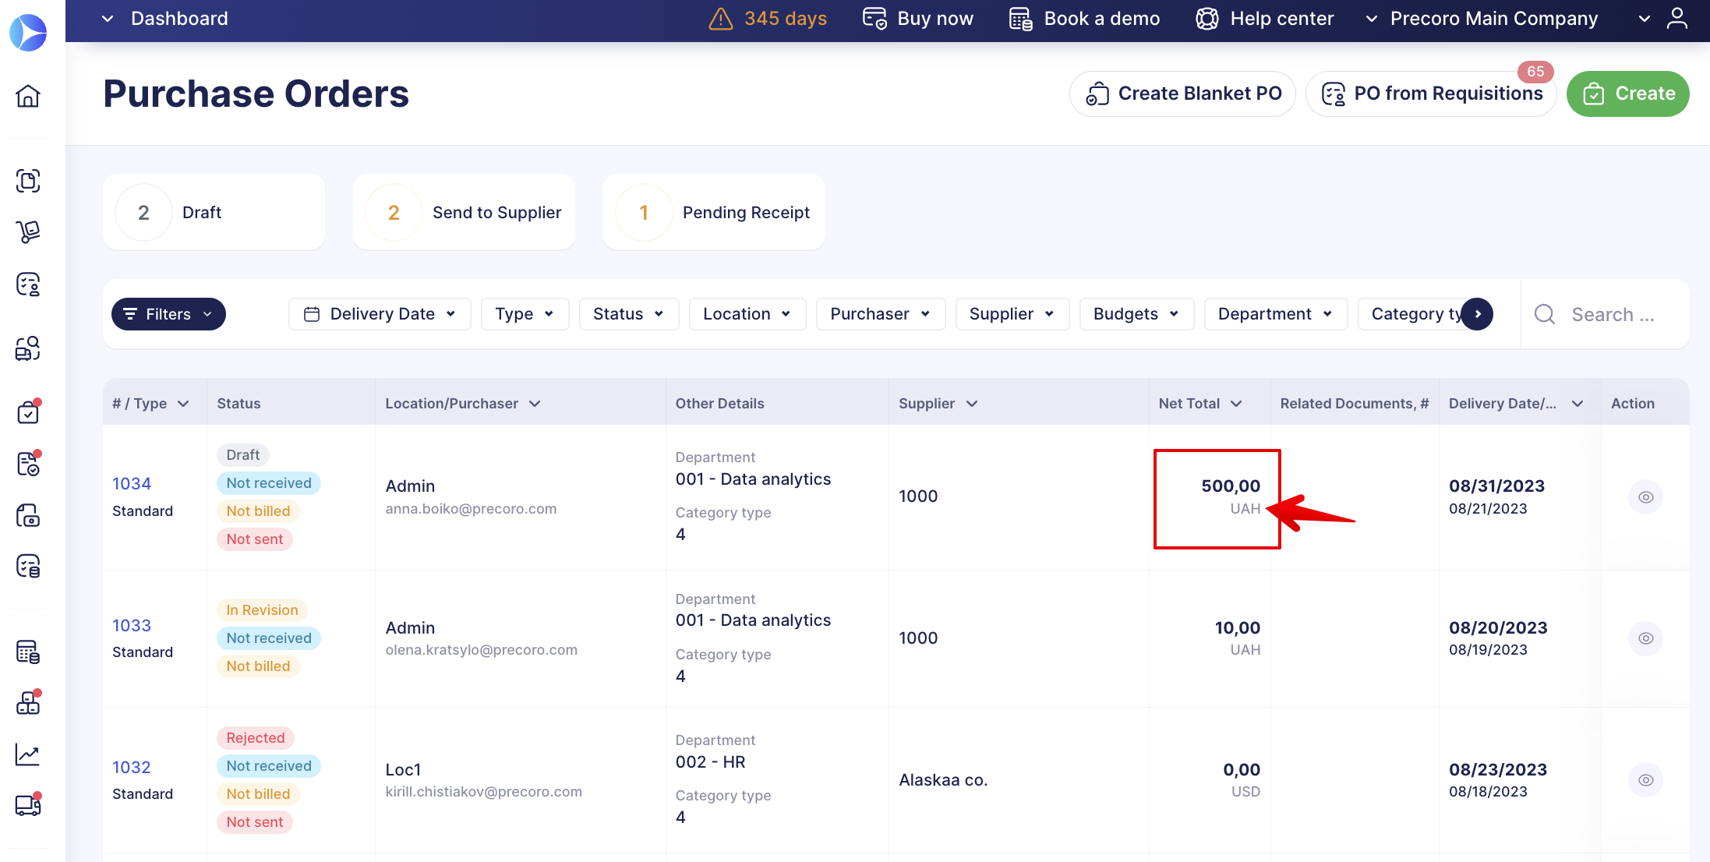The height and width of the screenshot is (862, 1710).
Task: Open the Purchaser filter dropdown
Action: point(881,314)
